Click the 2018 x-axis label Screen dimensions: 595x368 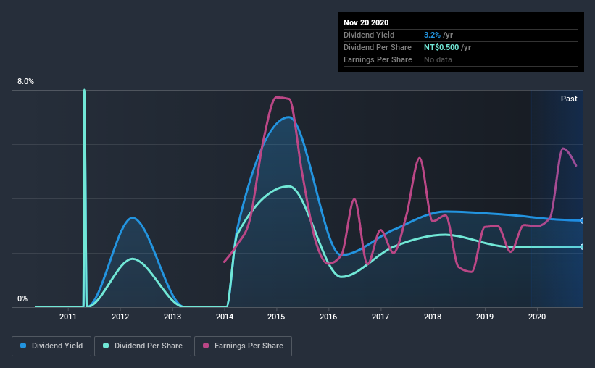433,317
